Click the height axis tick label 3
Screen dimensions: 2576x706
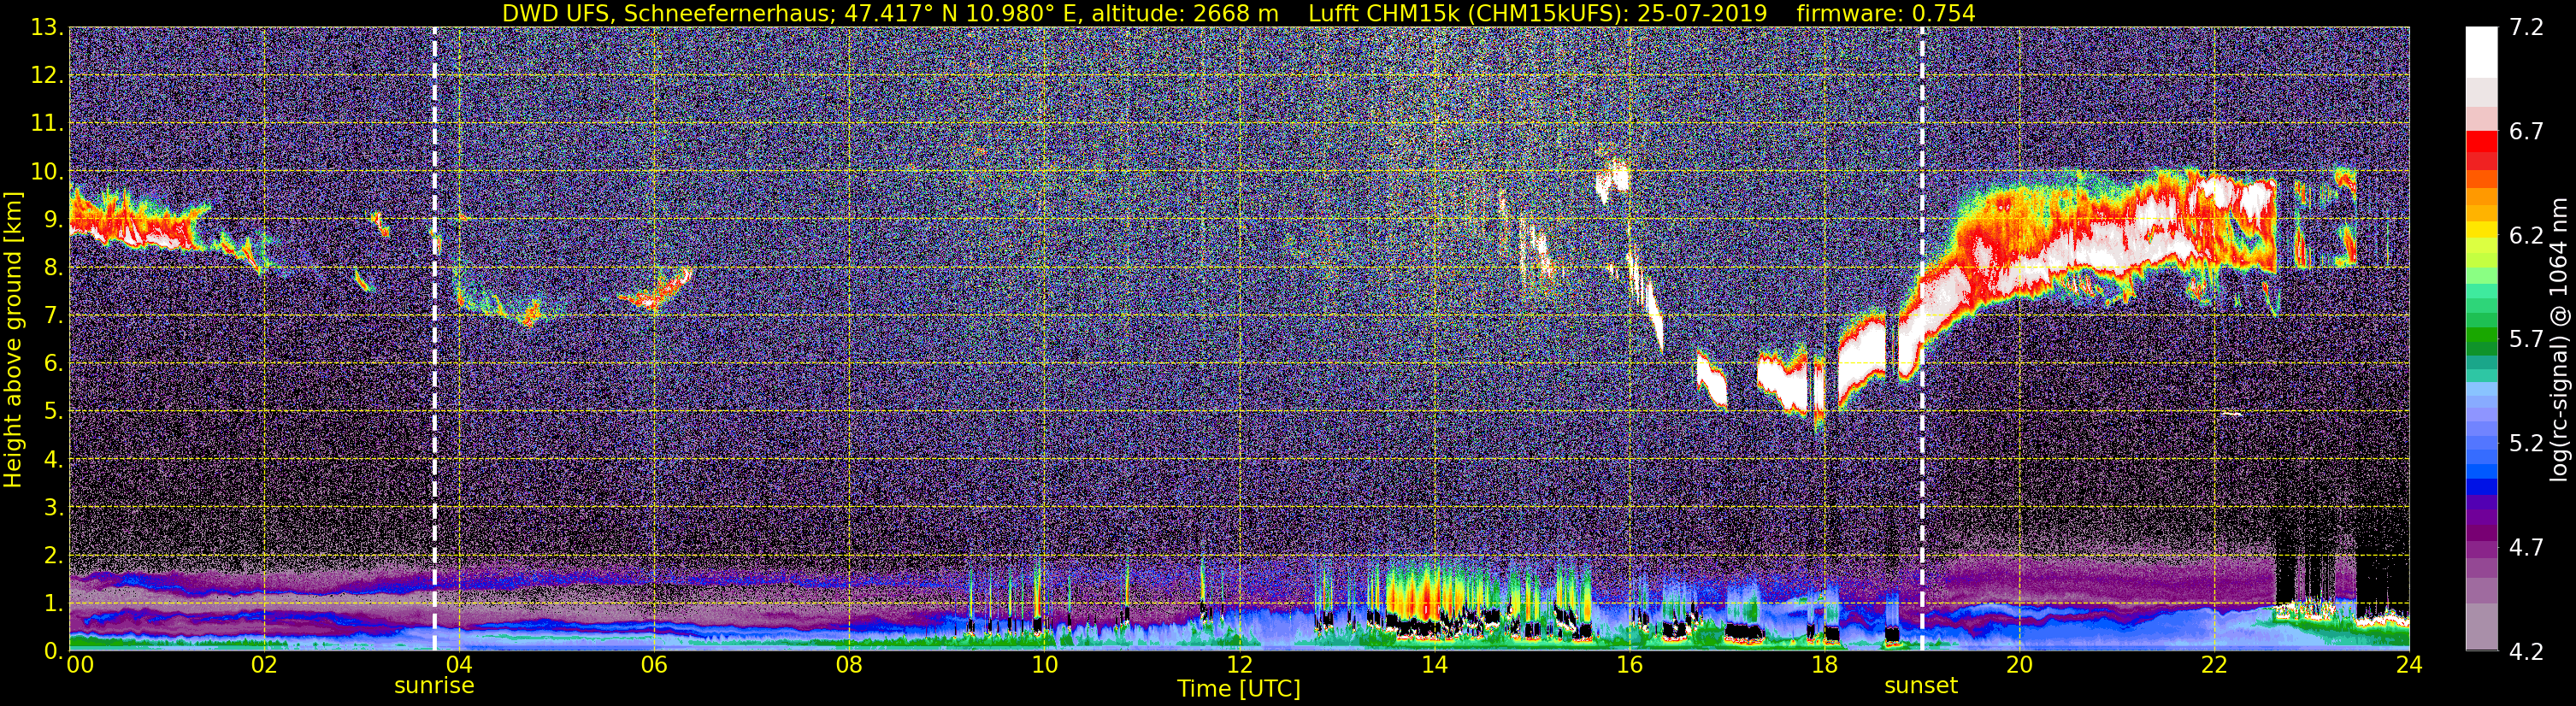[x=53, y=508]
